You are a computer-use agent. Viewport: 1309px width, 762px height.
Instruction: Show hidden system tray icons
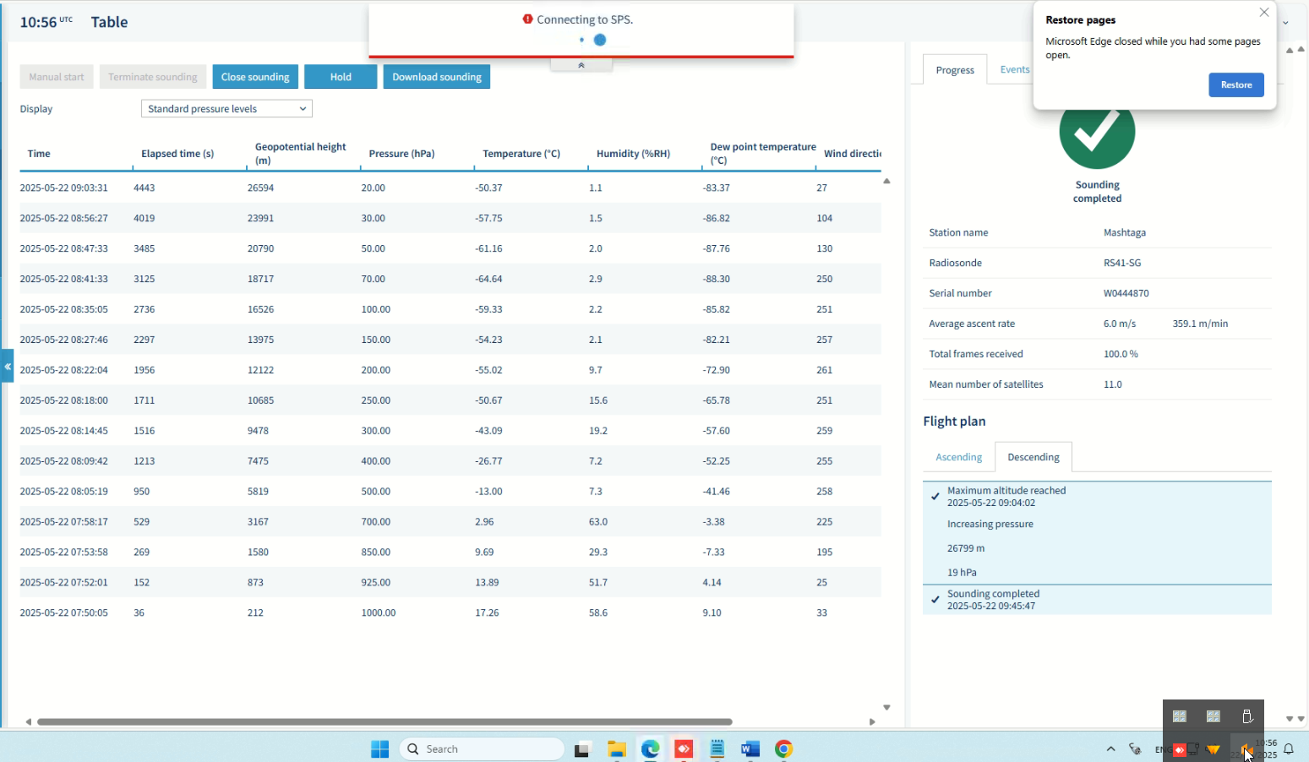(x=1111, y=749)
